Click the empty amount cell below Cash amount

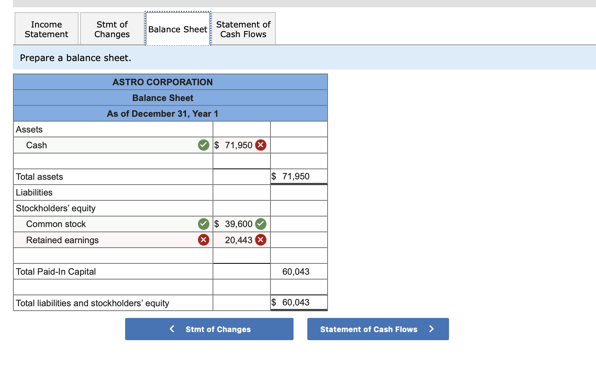[x=242, y=161]
